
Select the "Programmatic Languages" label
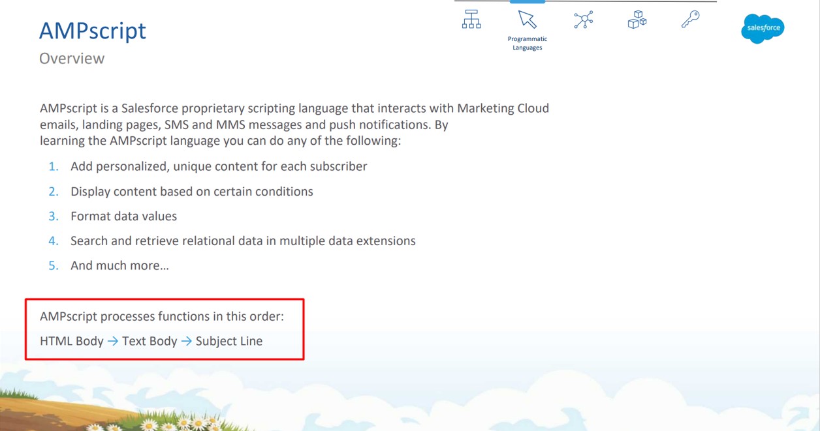click(527, 43)
